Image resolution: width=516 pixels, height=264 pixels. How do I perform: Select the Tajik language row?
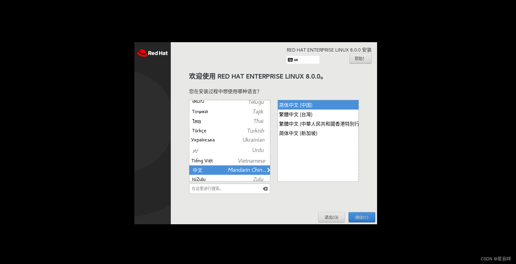[x=229, y=112]
